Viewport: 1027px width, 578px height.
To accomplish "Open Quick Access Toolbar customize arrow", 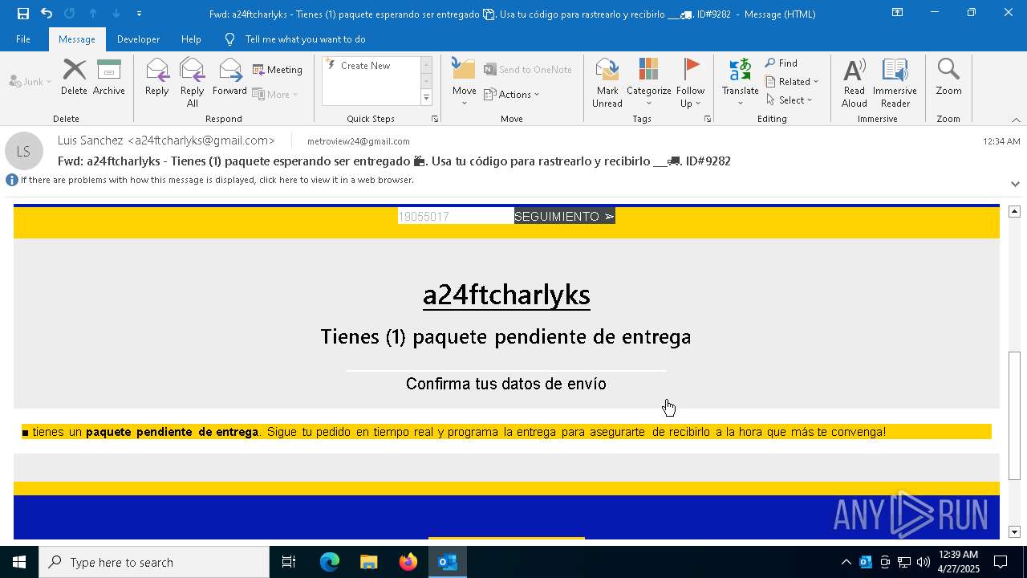I will click(140, 14).
